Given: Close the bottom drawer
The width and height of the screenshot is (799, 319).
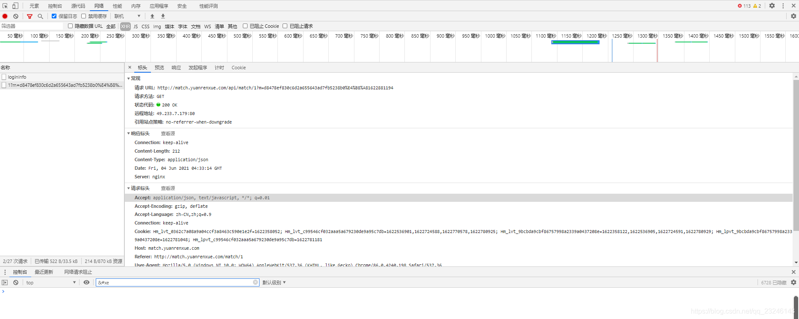Looking at the screenshot, I should pyautogui.click(x=793, y=272).
